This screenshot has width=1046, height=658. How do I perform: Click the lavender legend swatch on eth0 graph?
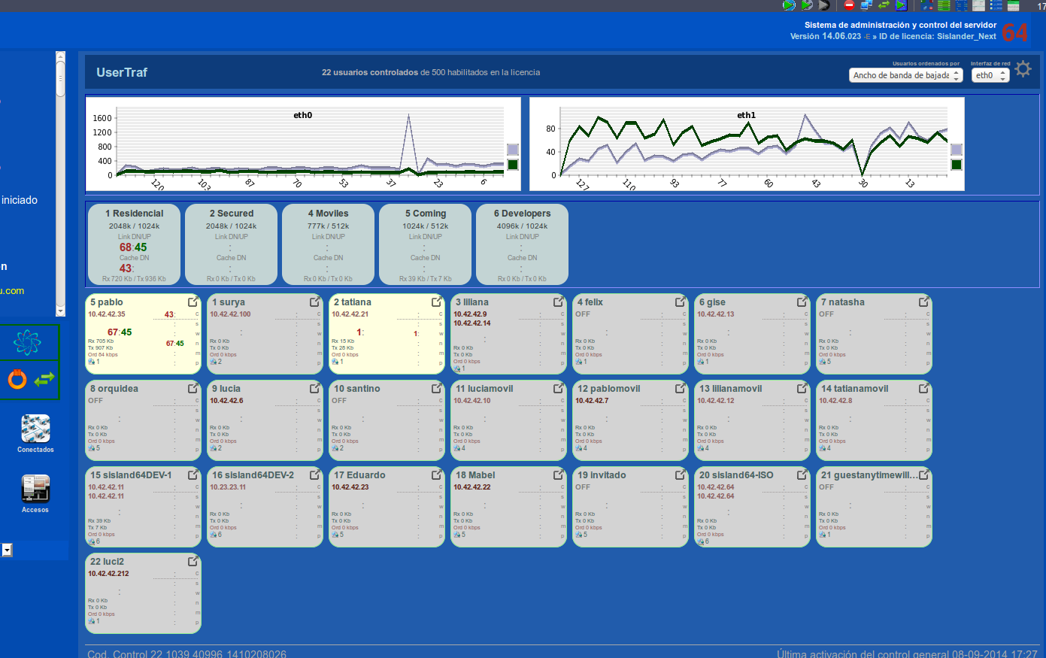[513, 150]
